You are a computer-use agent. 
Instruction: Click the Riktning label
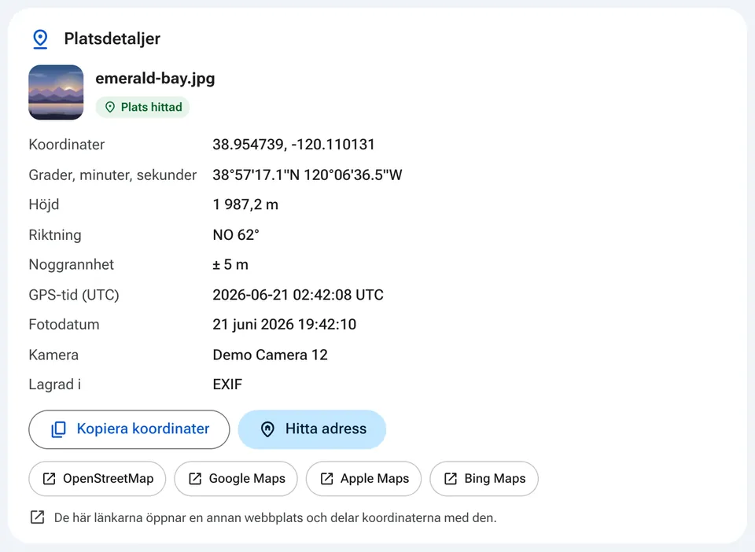(x=55, y=235)
